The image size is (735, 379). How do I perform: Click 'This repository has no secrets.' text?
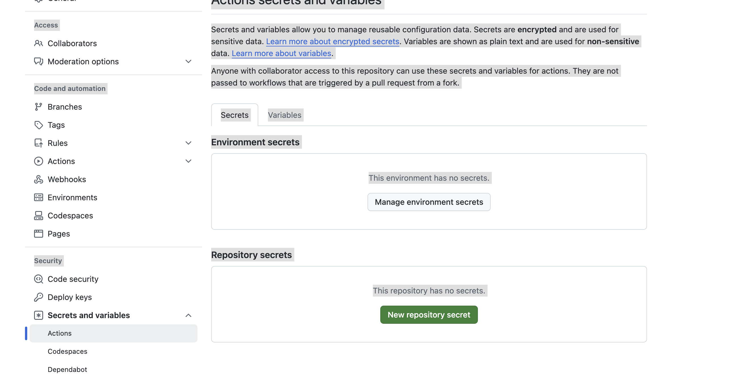tap(429, 291)
